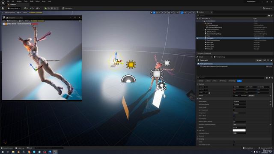Switch to the World Settings tab
This screenshot has height=154, width=274.
(220, 57)
